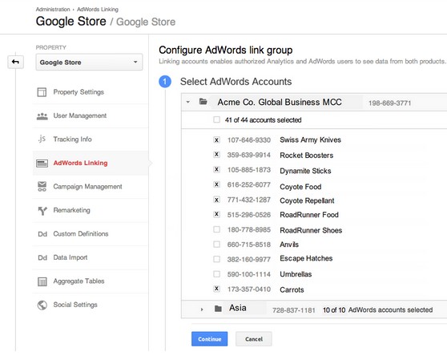Check the RoadRunner Shoes account checkbox
The width and height of the screenshot is (447, 360).
click(216, 229)
